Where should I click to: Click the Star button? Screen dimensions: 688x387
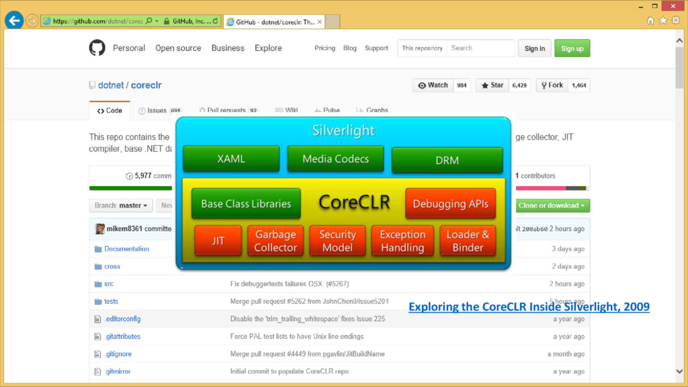[492, 85]
